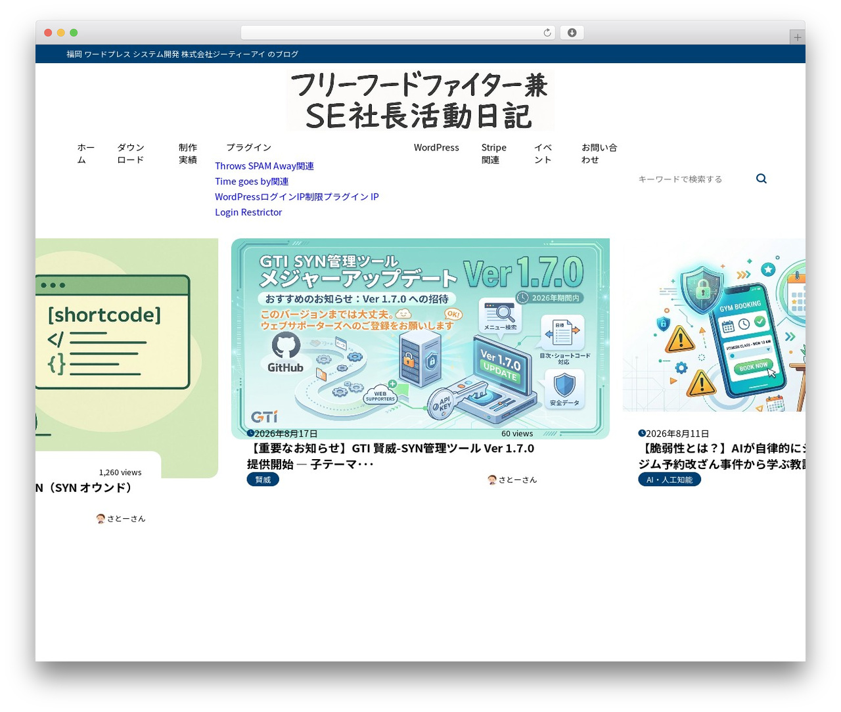
Task: Click さとーさん avatar under the SYN オウンド post
Action: pyautogui.click(x=101, y=518)
